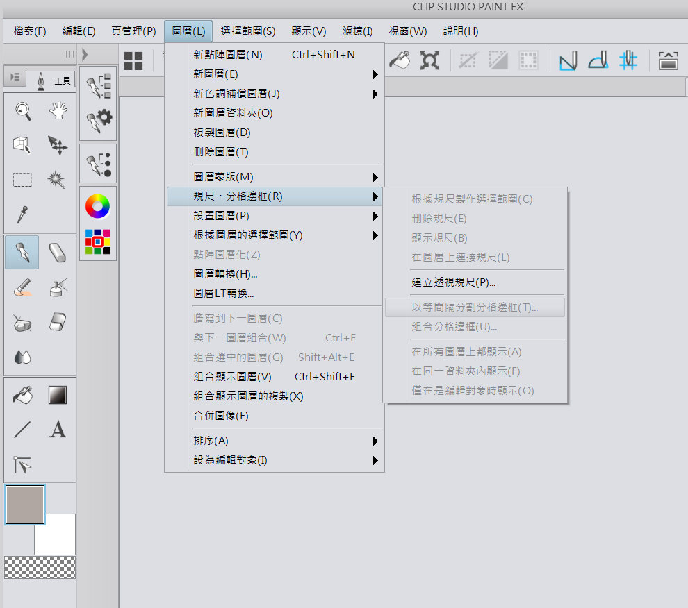Open the Brush Size palette icon
The image size is (688, 608).
98,164
